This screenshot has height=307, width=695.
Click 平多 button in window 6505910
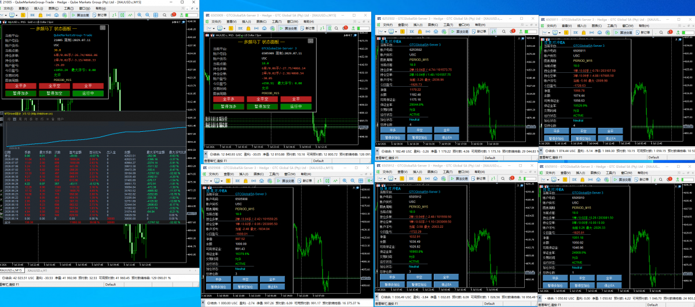(x=555, y=278)
